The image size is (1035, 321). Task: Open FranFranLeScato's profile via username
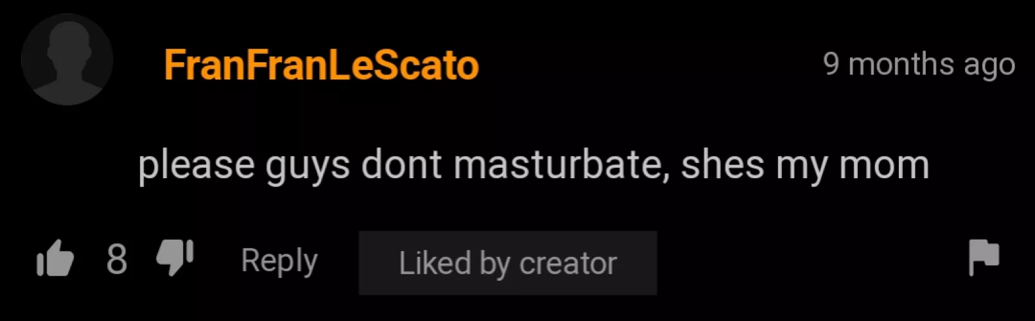[321, 65]
